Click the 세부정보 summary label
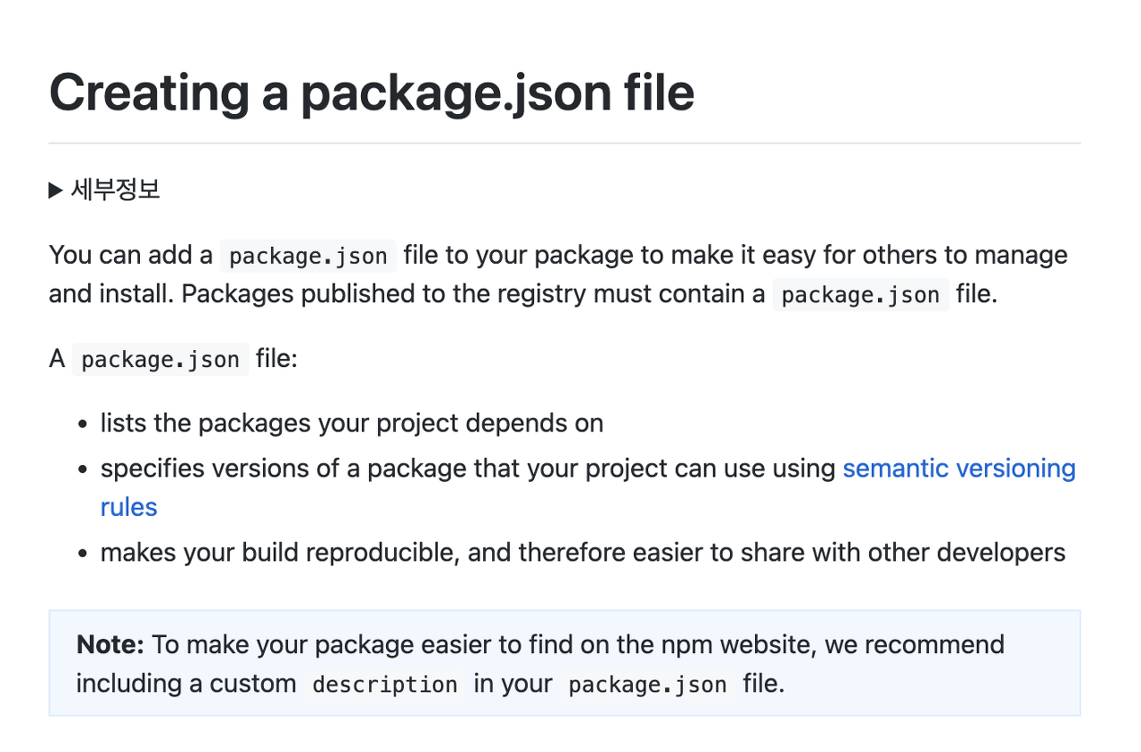 [x=115, y=190]
